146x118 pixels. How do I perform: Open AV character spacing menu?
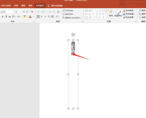coord(14,16)
